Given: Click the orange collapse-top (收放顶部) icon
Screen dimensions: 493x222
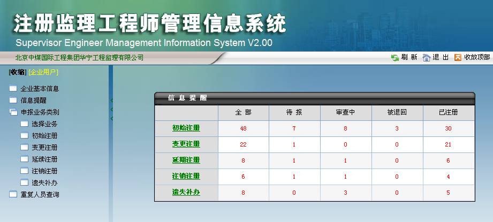Looking at the screenshot, I should click(x=458, y=58).
